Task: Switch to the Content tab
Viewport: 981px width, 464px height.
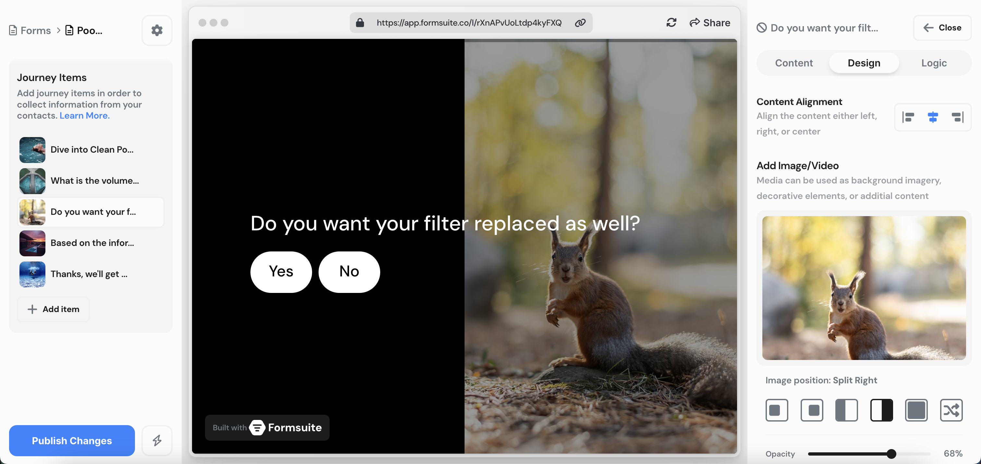Action: (x=793, y=63)
